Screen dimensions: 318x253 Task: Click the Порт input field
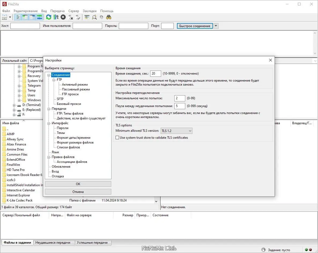[x=167, y=26]
